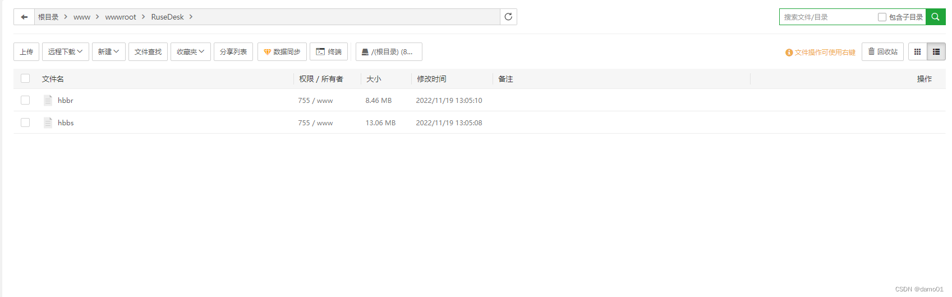Open the favorites (收藏夹) dropdown
The height and width of the screenshot is (297, 952).
[191, 51]
